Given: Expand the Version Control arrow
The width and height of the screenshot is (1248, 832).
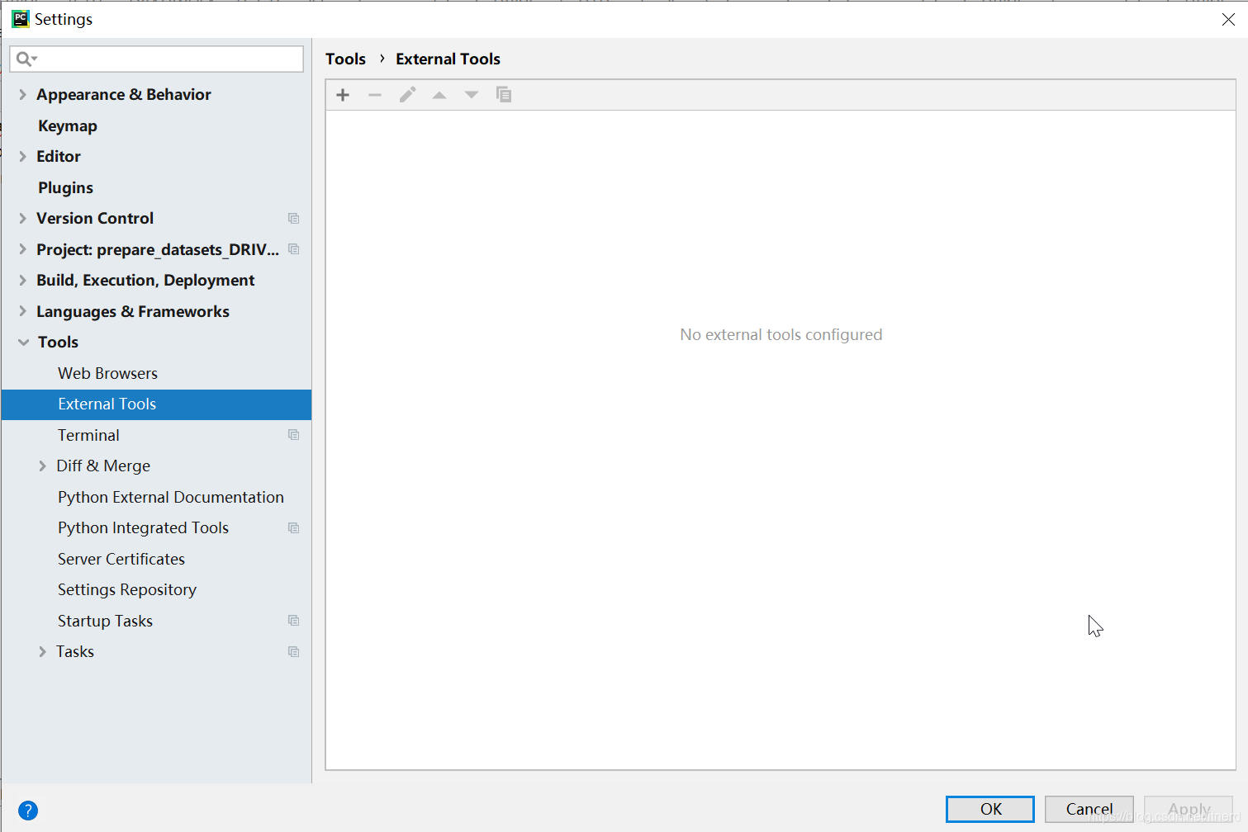Looking at the screenshot, I should (x=22, y=219).
